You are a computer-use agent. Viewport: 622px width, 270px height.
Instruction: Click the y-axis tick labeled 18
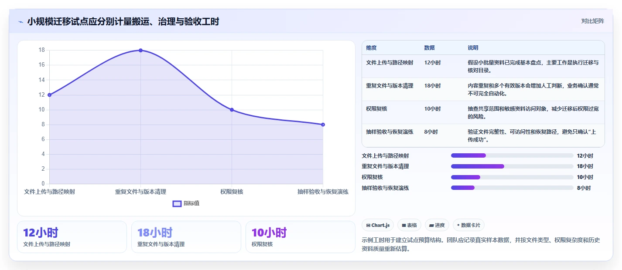pyautogui.click(x=42, y=50)
